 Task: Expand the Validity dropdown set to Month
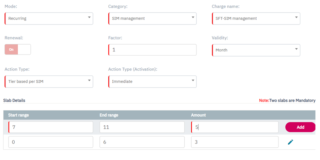click(x=256, y=50)
